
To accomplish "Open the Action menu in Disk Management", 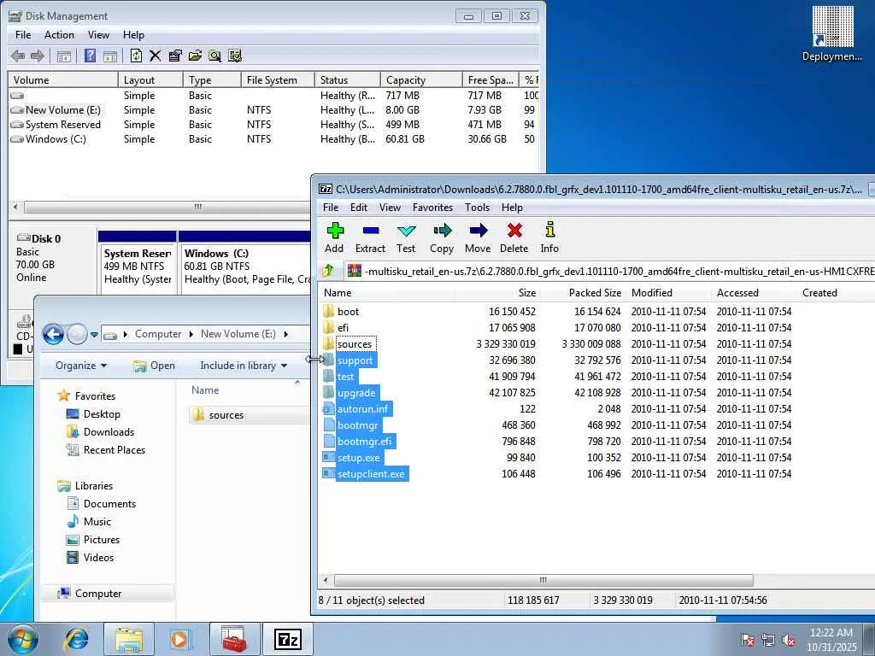I will tap(59, 34).
